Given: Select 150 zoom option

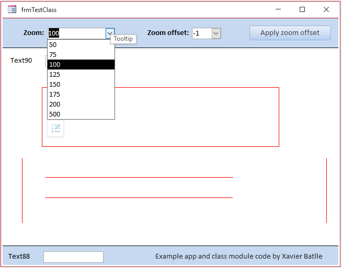Looking at the screenshot, I should click(x=81, y=84).
